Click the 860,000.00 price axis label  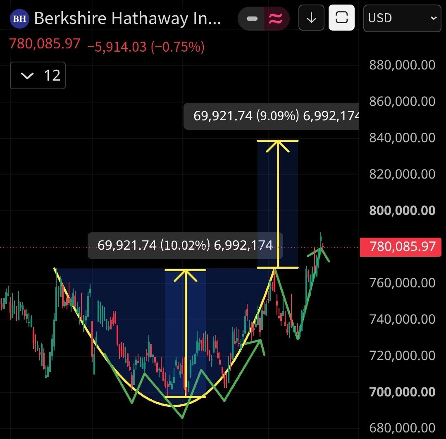(x=402, y=101)
